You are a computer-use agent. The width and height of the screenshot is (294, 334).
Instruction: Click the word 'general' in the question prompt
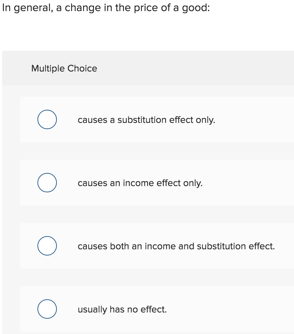coord(33,8)
